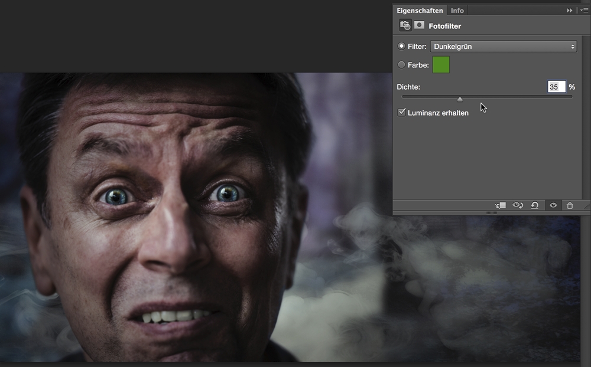Click the Luminanz erhalten label text
The width and height of the screenshot is (591, 367).
pyautogui.click(x=438, y=113)
